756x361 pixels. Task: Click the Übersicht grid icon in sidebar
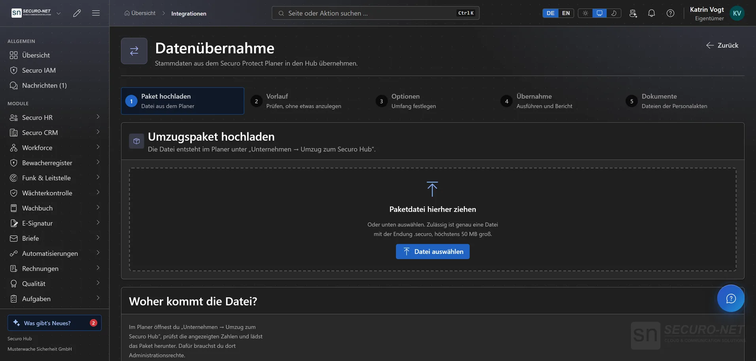[x=14, y=55]
